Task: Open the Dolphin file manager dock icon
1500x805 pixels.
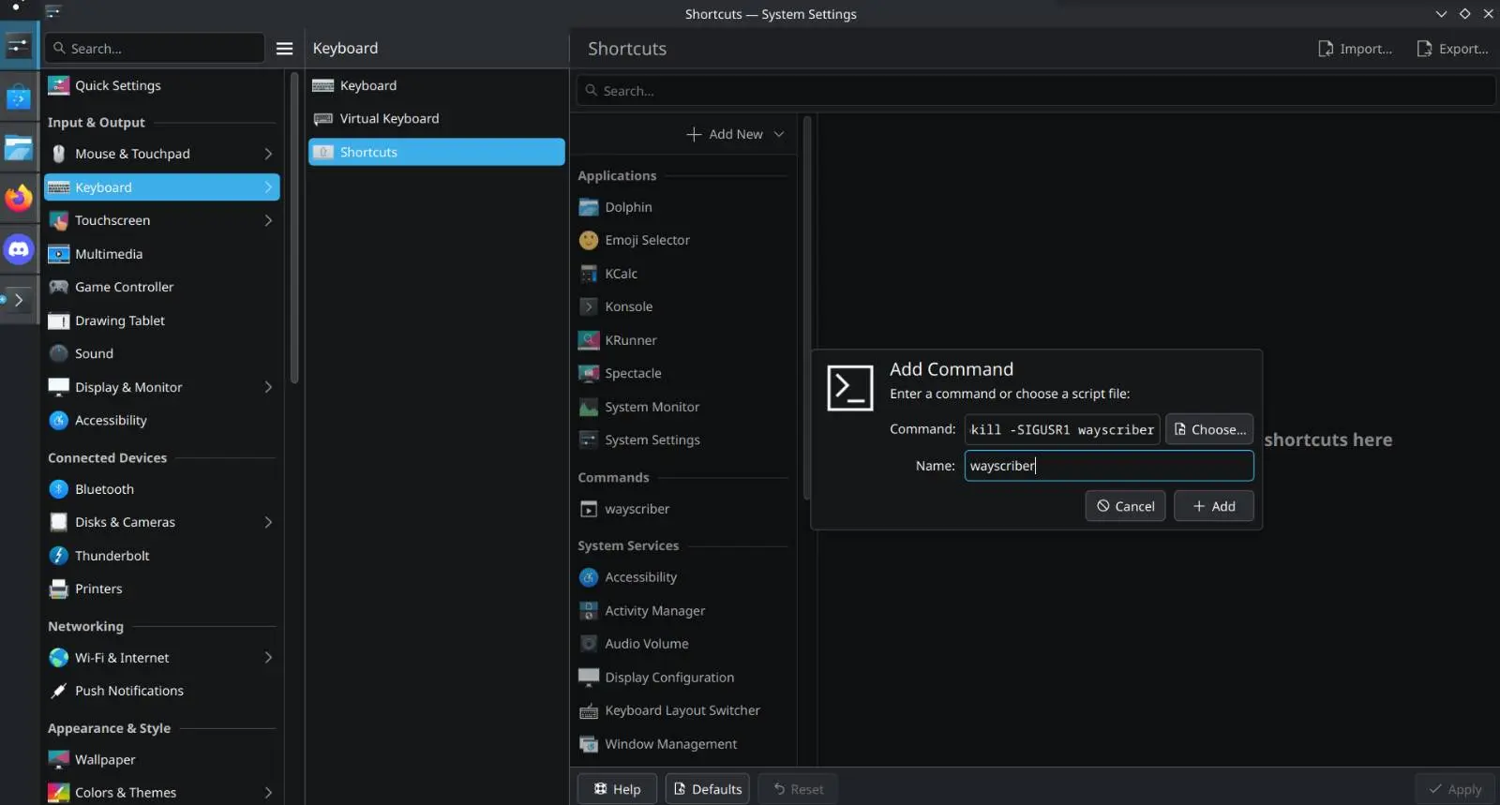Action: [x=19, y=148]
